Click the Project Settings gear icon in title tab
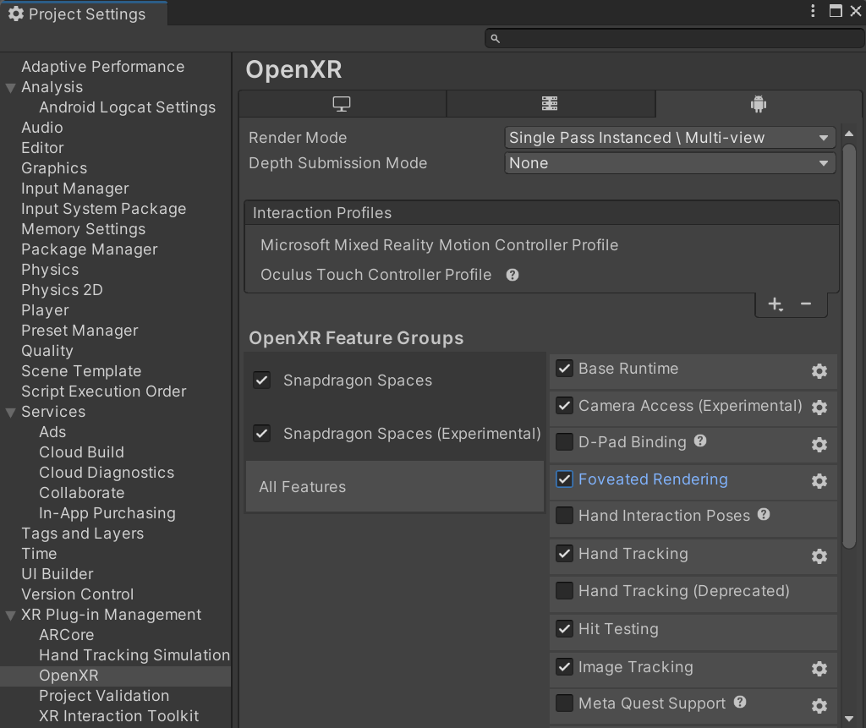866x728 pixels. [16, 14]
